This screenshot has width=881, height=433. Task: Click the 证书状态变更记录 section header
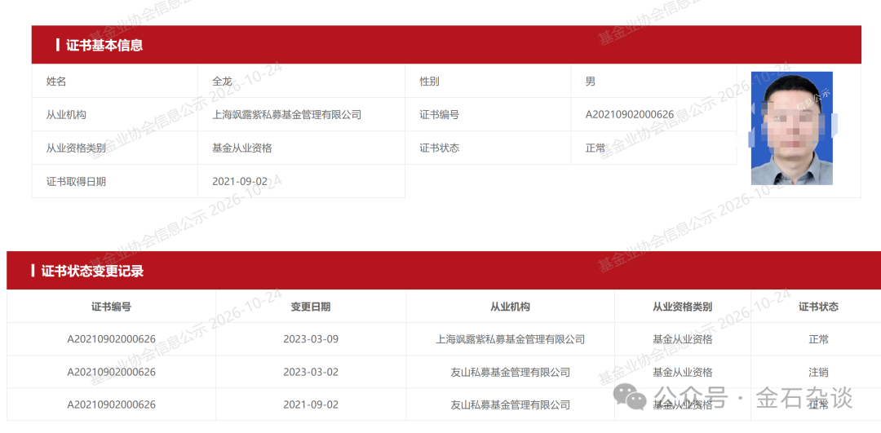coord(444,271)
